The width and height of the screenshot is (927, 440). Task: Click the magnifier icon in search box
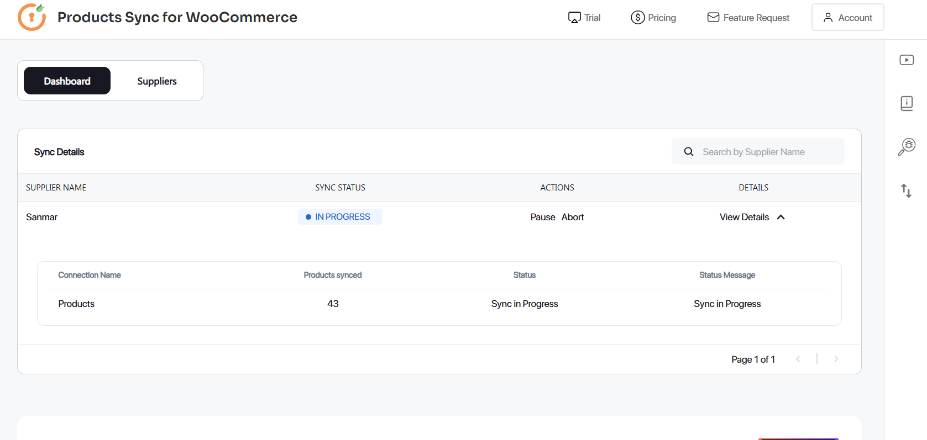[689, 152]
